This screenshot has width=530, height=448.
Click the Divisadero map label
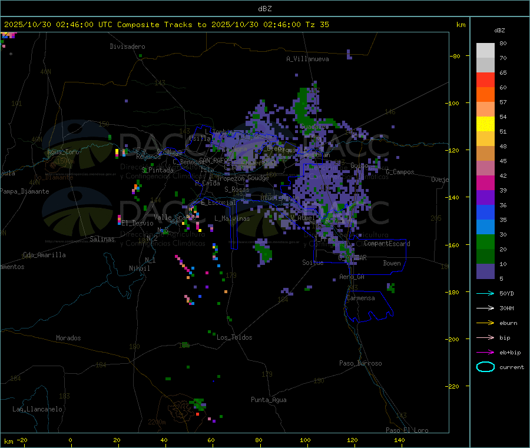click(x=127, y=47)
